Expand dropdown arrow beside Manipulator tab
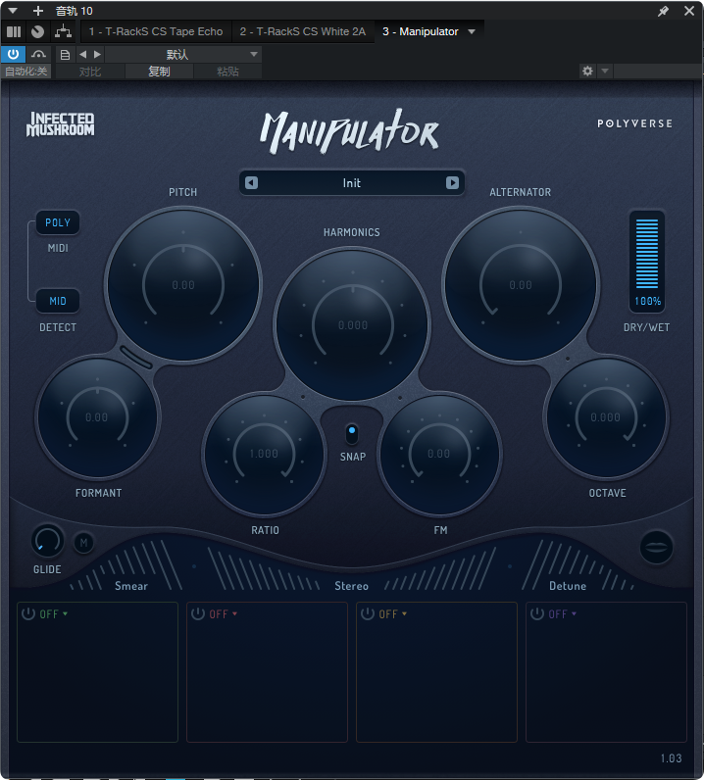 click(472, 31)
